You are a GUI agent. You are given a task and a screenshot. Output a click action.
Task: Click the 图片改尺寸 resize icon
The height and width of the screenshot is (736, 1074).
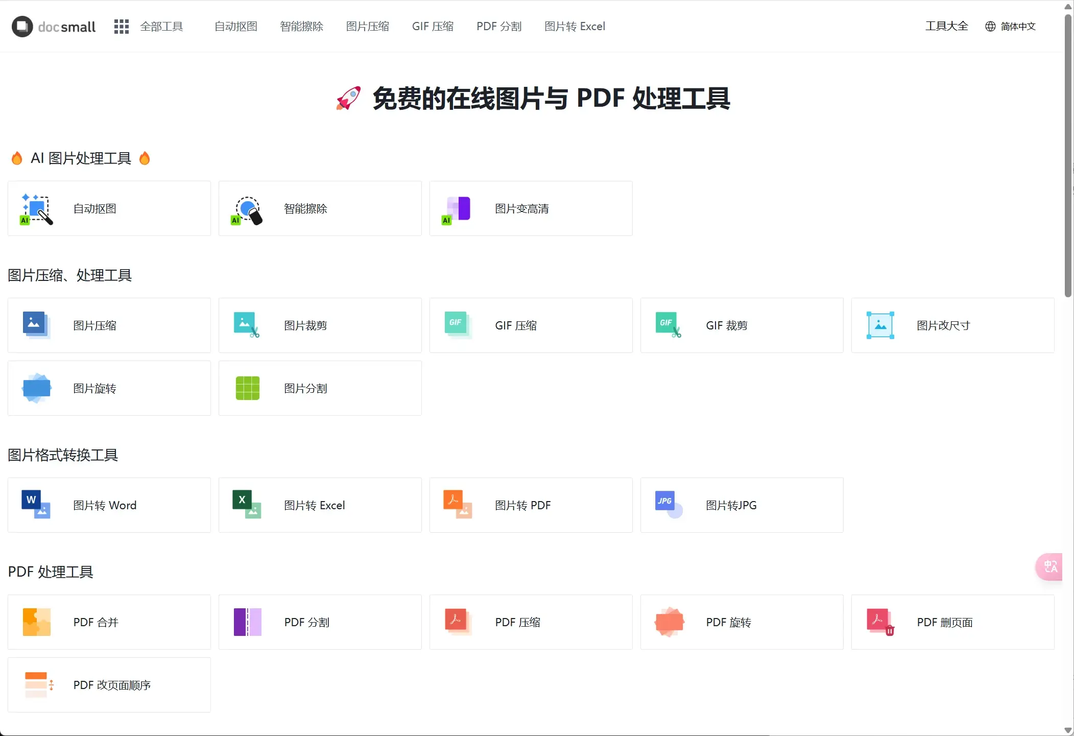pos(880,325)
